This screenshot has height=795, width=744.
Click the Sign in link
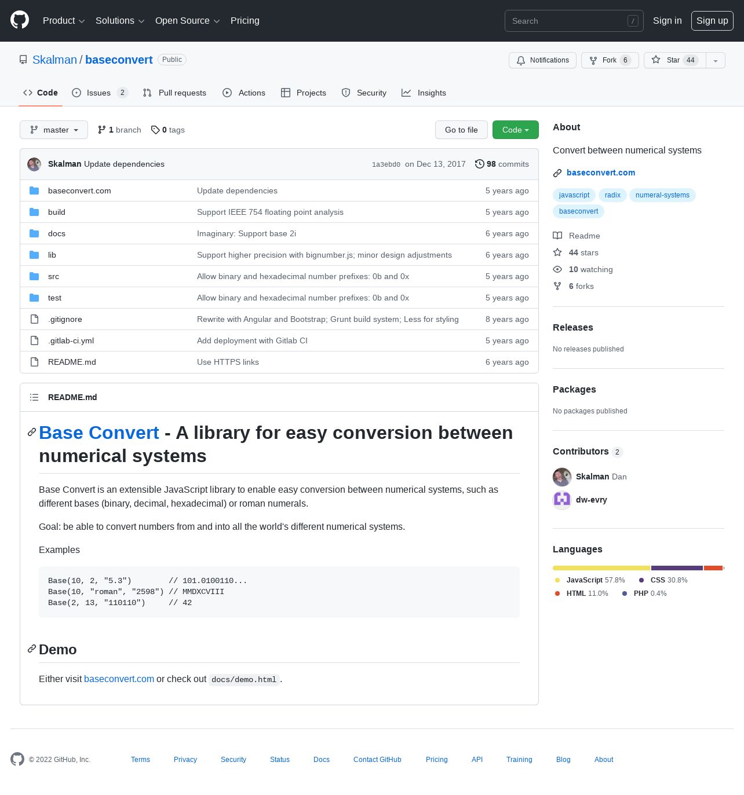668,21
